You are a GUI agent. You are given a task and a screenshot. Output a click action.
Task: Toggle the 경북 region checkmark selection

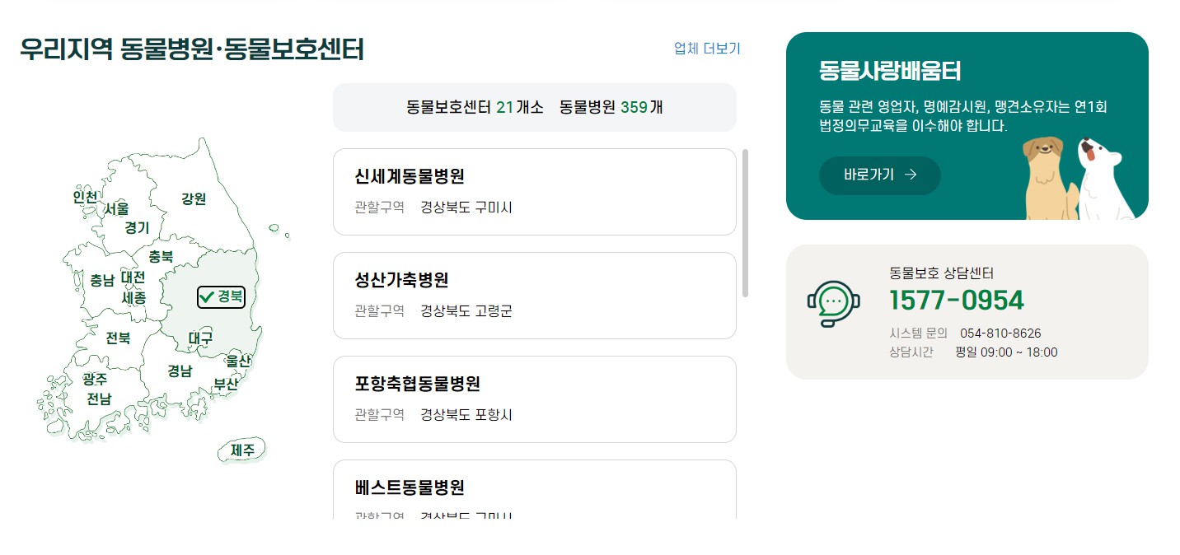(221, 296)
